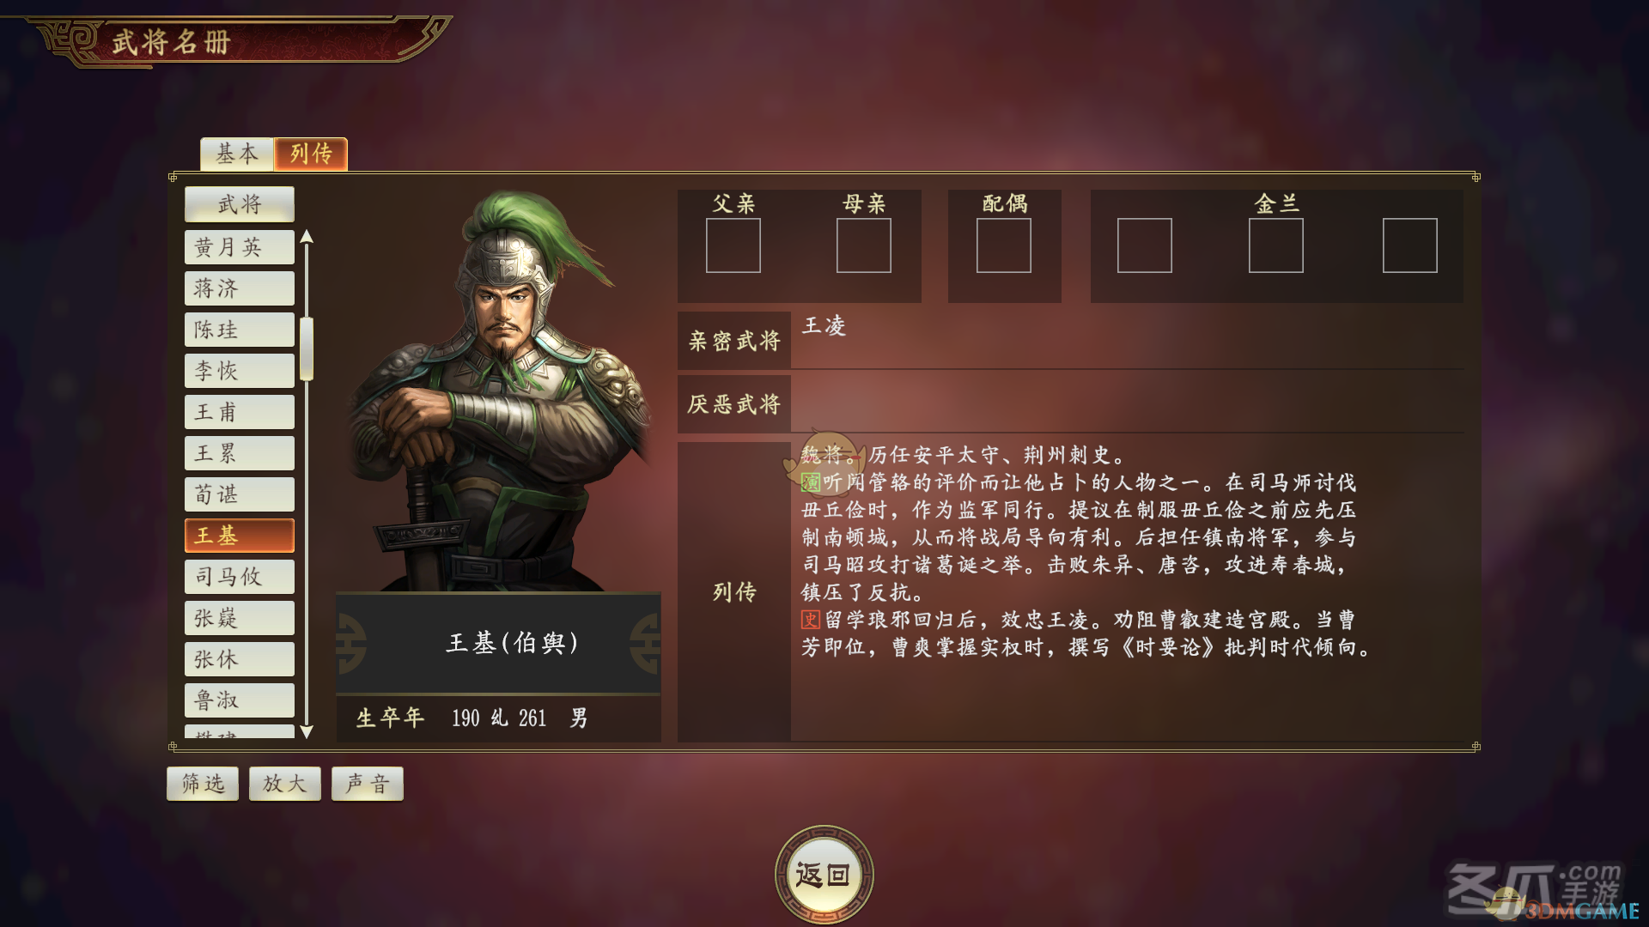Screen dimensions: 1649x927
Task: Click the 声音 sound button
Action: pyautogui.click(x=368, y=784)
